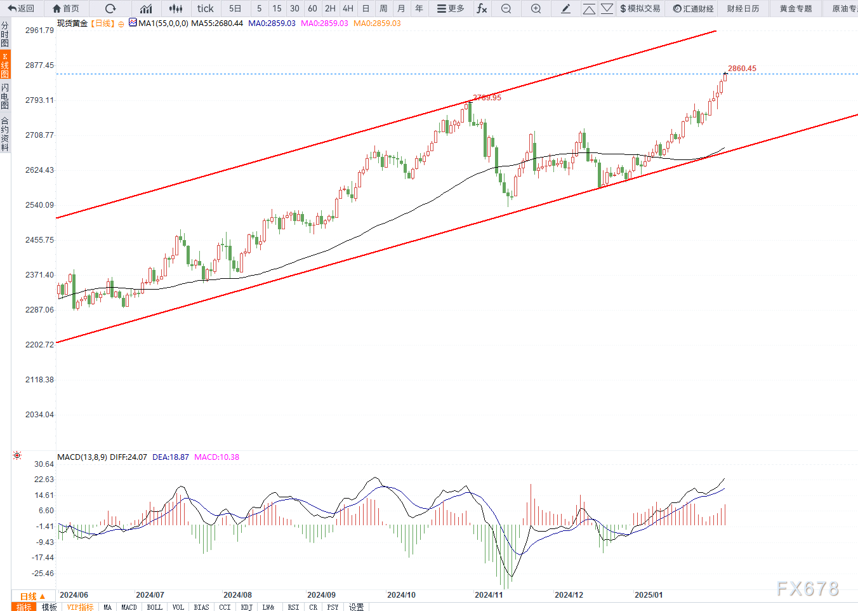Select the 周 (weekly) timeframe
Image resolution: width=858 pixels, height=611 pixels.
[x=383, y=8]
